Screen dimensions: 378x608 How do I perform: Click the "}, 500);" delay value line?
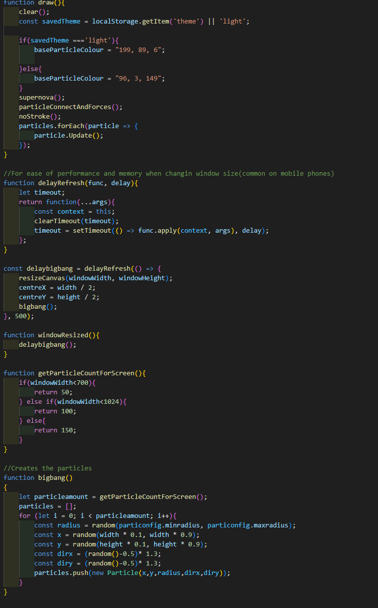point(19,316)
